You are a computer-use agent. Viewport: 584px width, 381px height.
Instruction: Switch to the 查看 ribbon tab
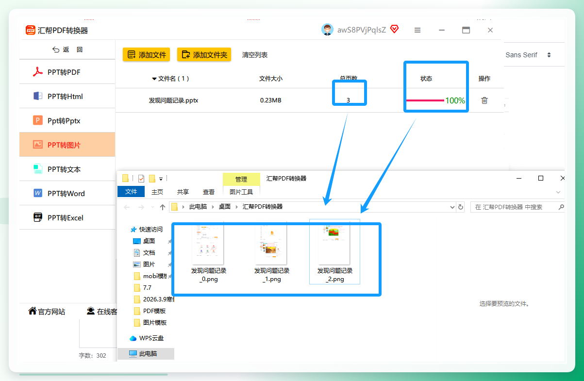tap(209, 192)
